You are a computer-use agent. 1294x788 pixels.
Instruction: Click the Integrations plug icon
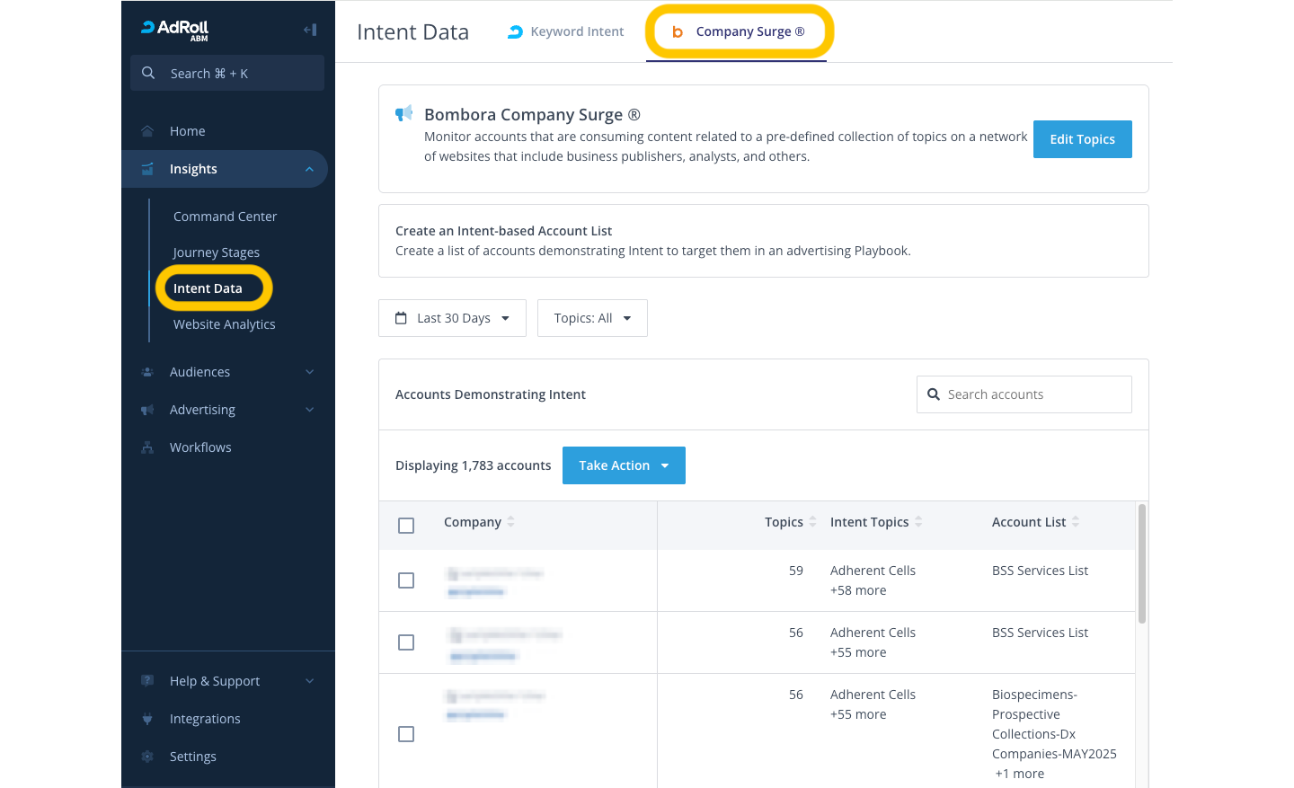coord(147,719)
